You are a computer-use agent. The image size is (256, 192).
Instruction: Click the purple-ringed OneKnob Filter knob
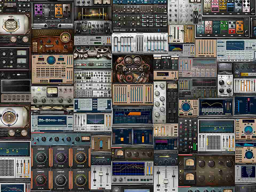click(x=61, y=157)
